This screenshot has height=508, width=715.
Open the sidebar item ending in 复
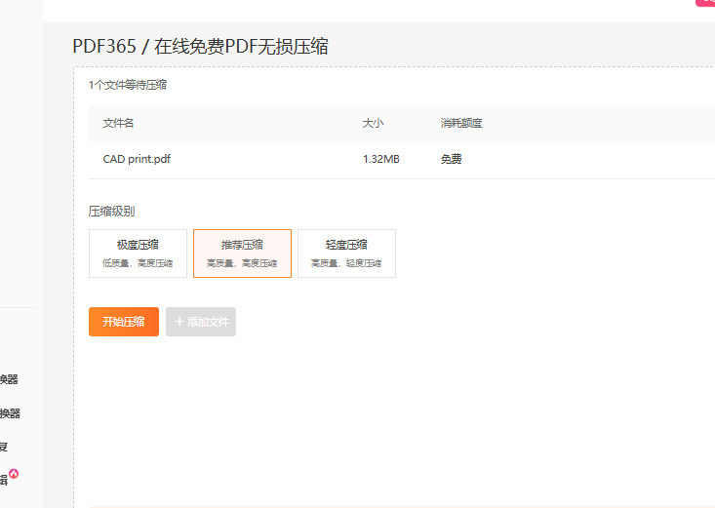tap(4, 447)
